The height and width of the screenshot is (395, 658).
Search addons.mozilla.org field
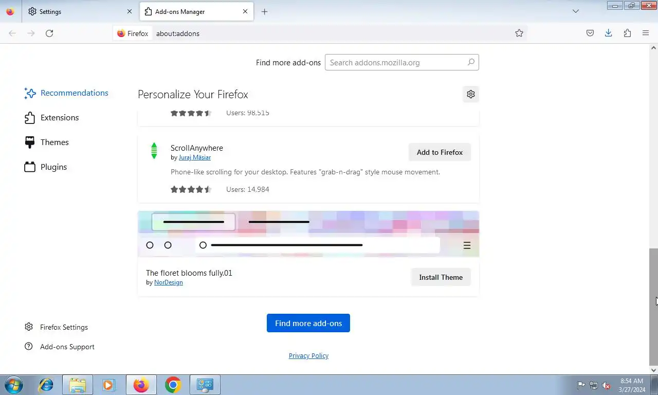point(401,62)
